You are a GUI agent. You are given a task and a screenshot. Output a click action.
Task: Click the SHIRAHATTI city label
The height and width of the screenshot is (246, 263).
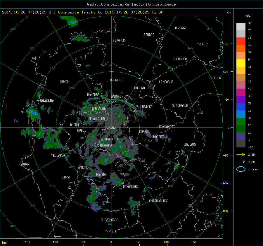click(110, 139)
